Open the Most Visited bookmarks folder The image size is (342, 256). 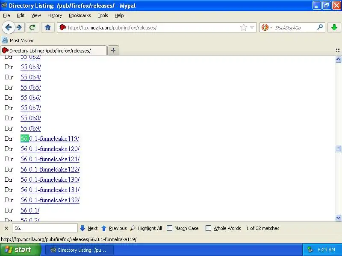18,41
